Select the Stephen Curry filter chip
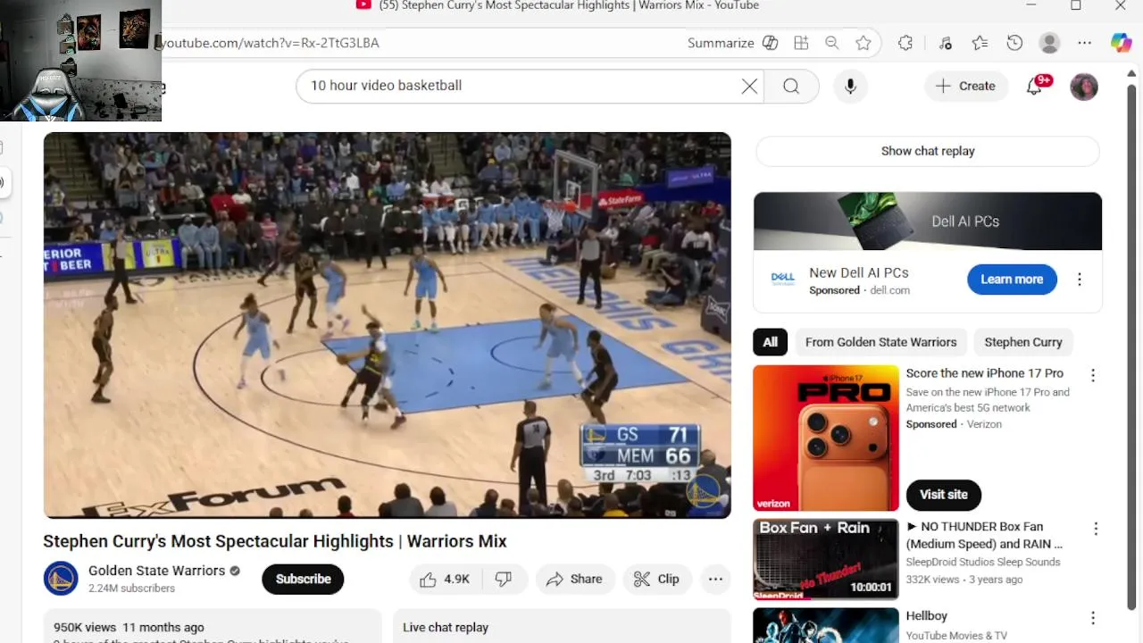The image size is (1143, 643). tap(1023, 342)
